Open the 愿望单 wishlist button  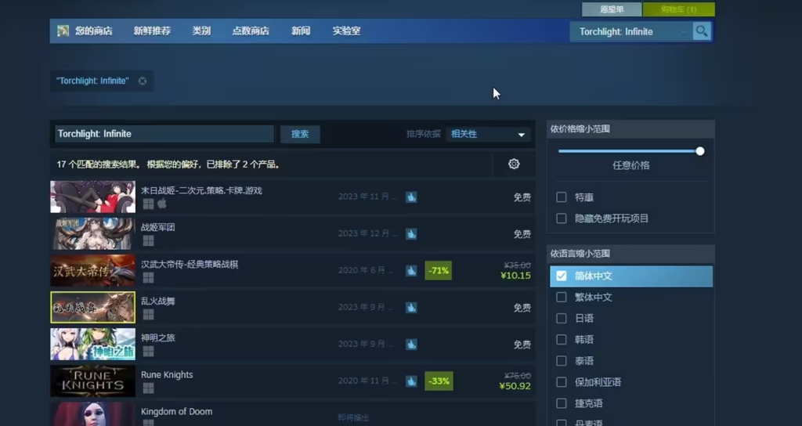(612, 9)
